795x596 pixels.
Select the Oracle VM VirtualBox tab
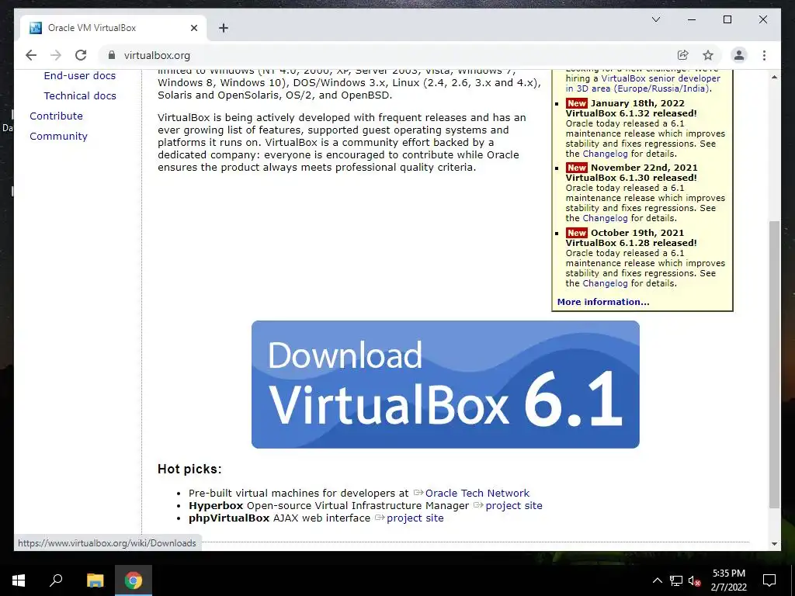113,28
